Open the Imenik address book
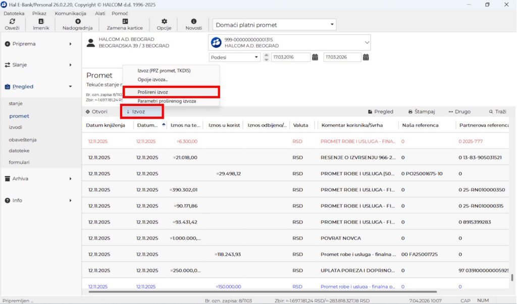517x304 pixels. pos(41,22)
